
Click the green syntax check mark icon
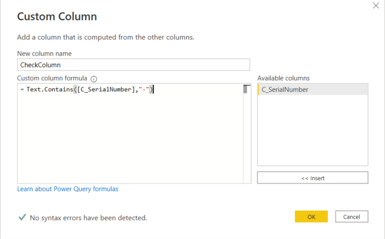[x=22, y=217]
